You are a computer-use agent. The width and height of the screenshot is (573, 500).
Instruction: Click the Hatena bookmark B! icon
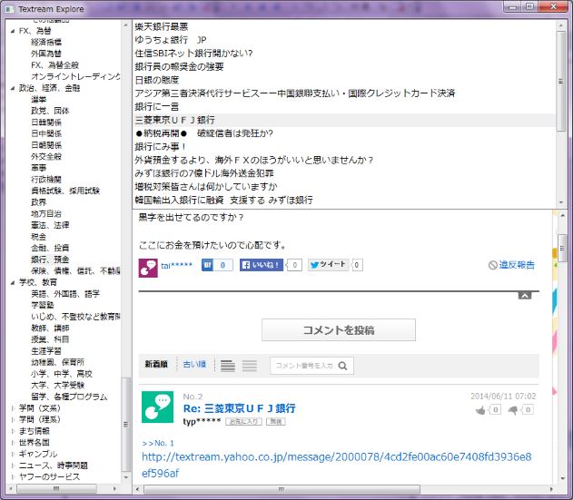[x=208, y=265]
